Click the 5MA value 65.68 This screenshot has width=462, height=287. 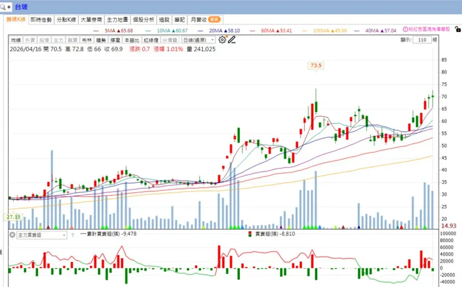(x=127, y=31)
